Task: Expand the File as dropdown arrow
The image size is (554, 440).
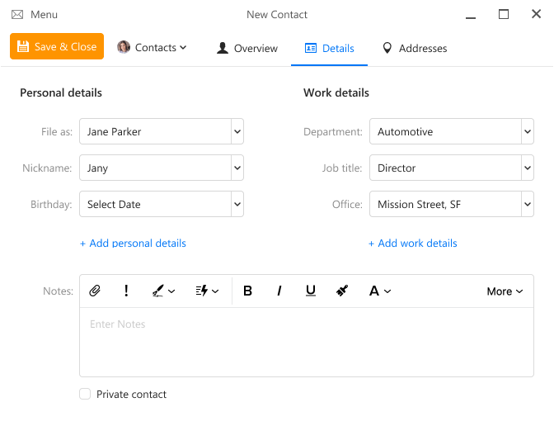Action: [237, 131]
